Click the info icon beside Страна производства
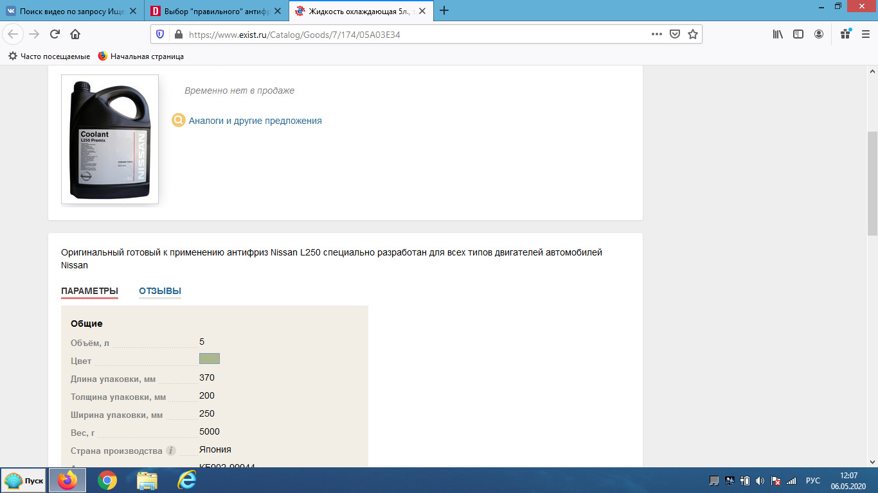 [170, 451]
